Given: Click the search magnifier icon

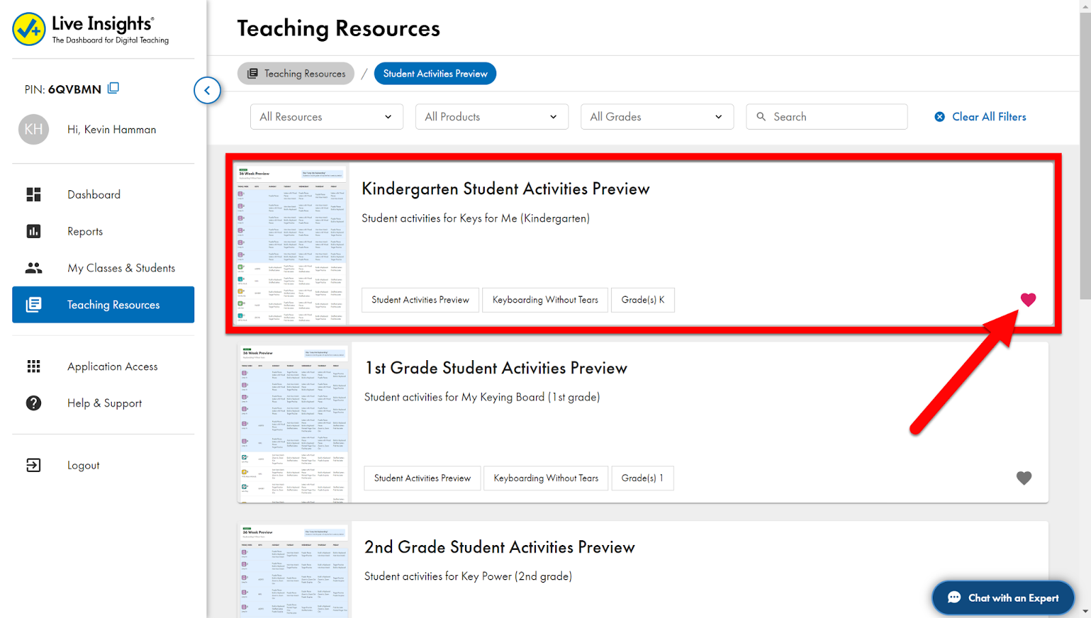Looking at the screenshot, I should [761, 117].
